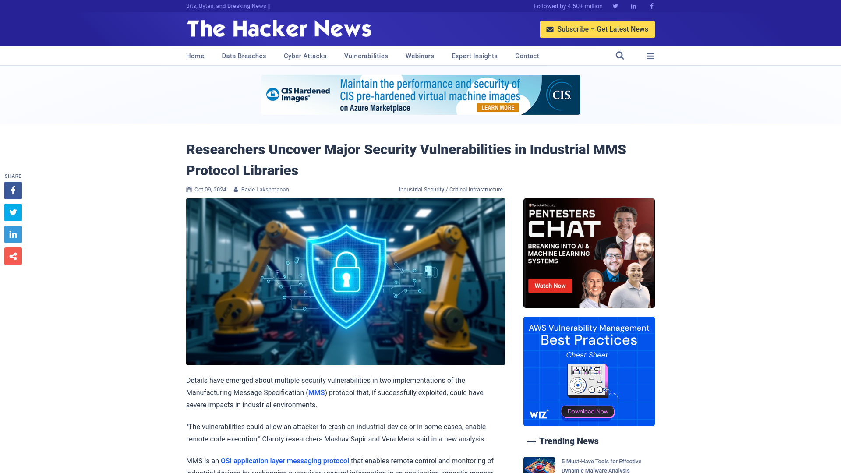Image resolution: width=841 pixels, height=473 pixels.
Task: Select the Vulnerabilities navigation tab
Action: click(366, 56)
